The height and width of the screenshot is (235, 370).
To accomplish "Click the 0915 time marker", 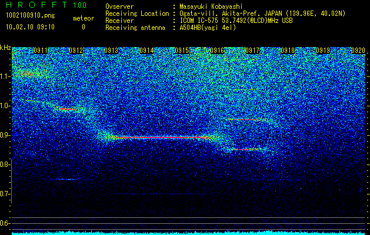I will coord(182,51).
